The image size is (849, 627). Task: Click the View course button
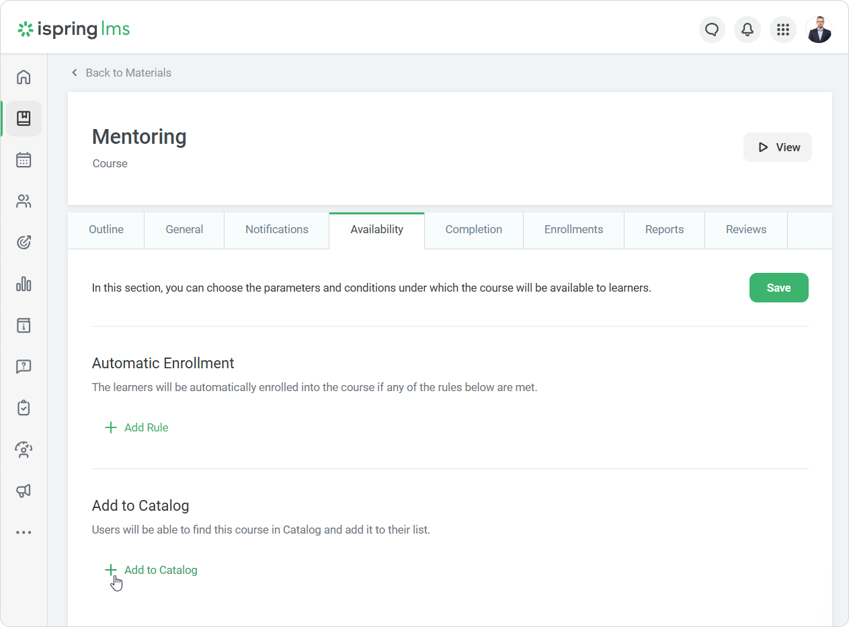click(778, 147)
